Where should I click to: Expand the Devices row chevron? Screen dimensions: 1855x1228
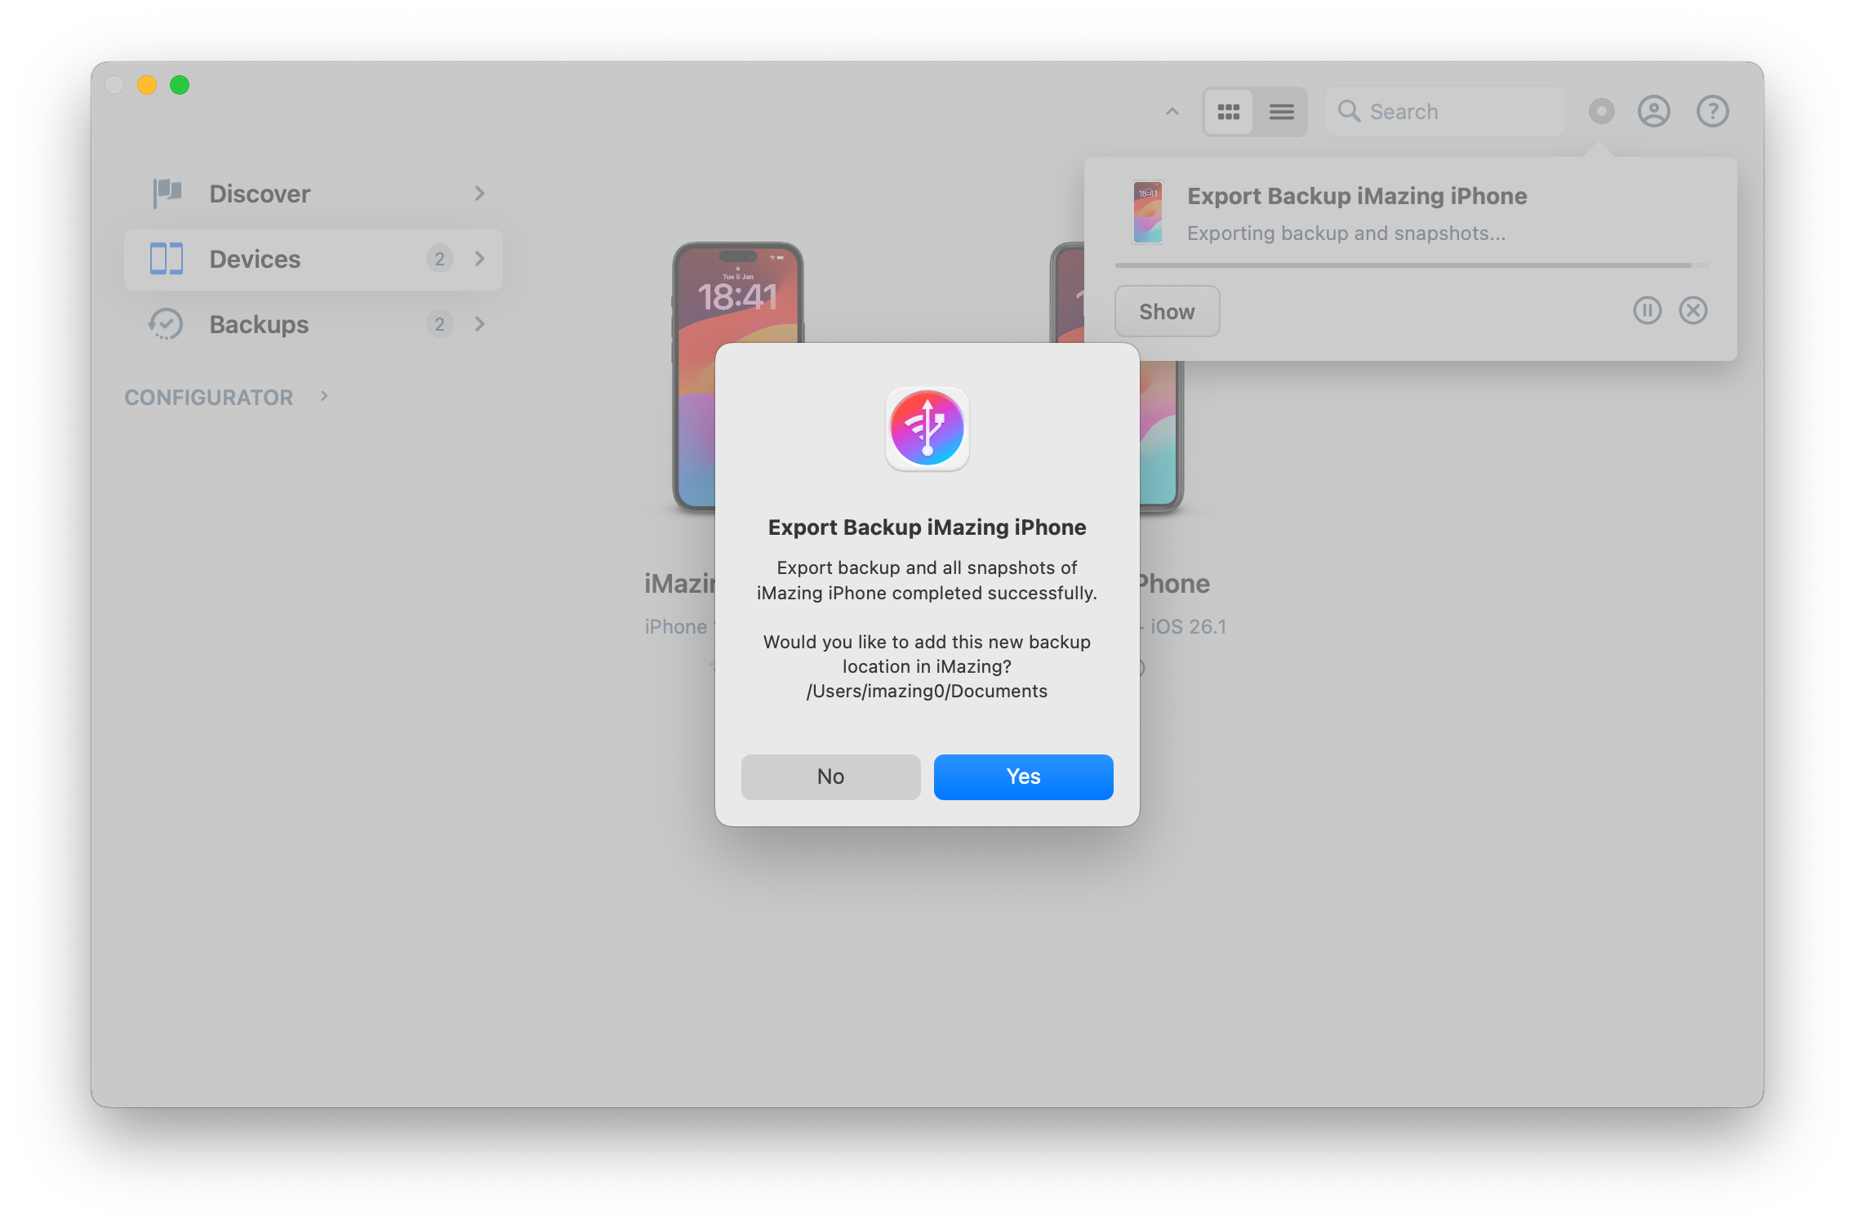coord(480,259)
